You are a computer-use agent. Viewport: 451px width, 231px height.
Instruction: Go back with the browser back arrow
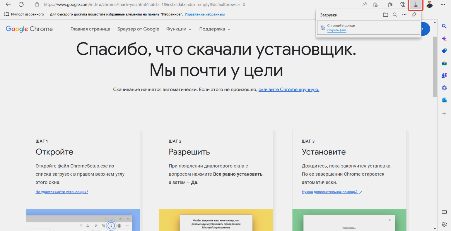[8, 4]
